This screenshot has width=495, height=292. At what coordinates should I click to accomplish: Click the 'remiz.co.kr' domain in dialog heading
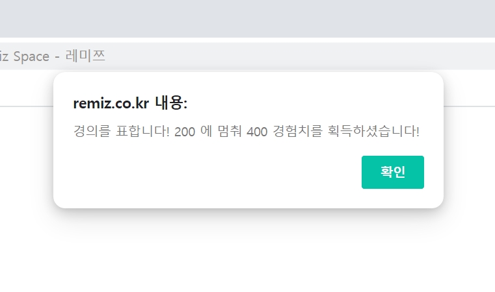[x=111, y=103]
